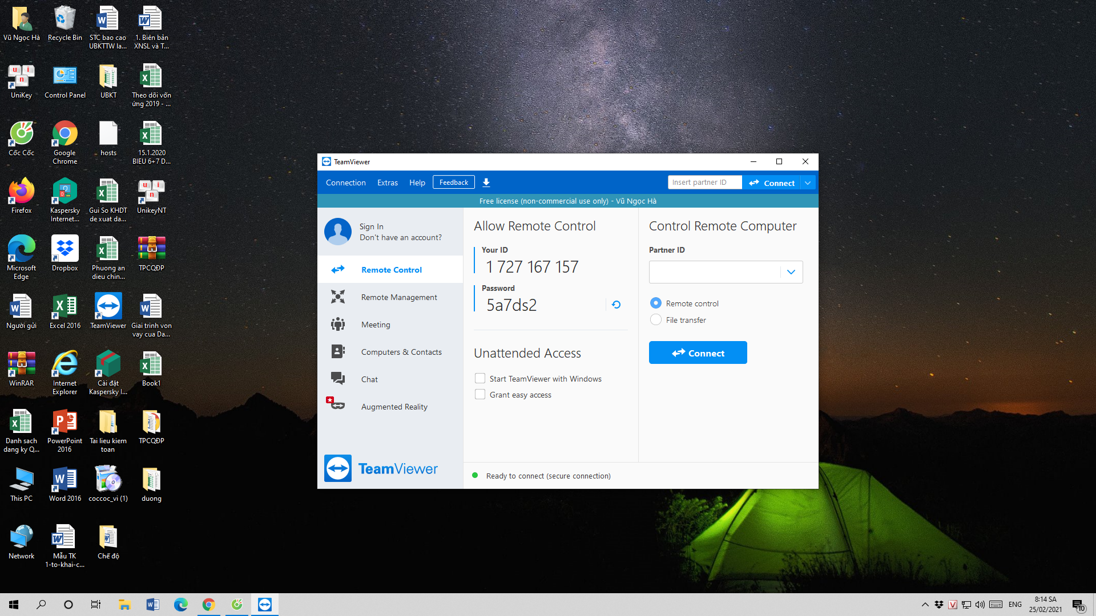
Task: Open Computers & Contacts panel
Action: (401, 352)
